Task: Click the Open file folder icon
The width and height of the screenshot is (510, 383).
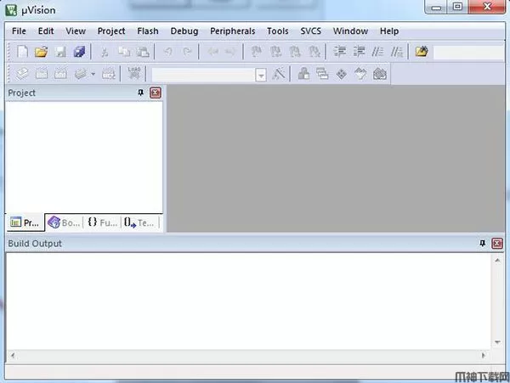Action: [42, 52]
